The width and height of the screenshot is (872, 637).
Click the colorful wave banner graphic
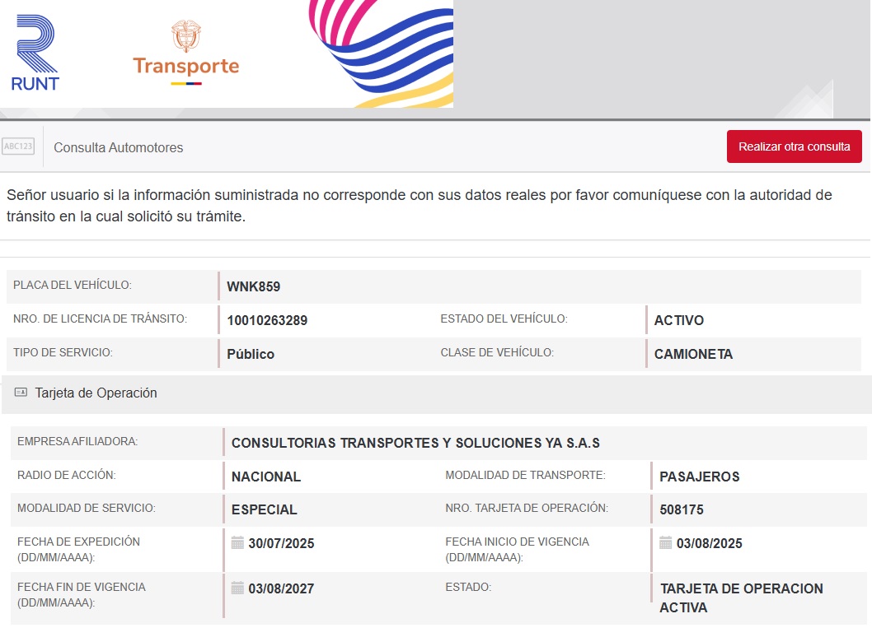tap(381, 53)
